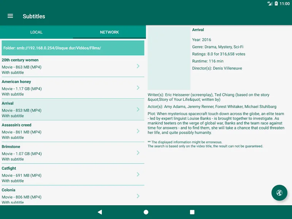Click the Arrival plot description text
292x219 pixels.
(x=216, y=123)
